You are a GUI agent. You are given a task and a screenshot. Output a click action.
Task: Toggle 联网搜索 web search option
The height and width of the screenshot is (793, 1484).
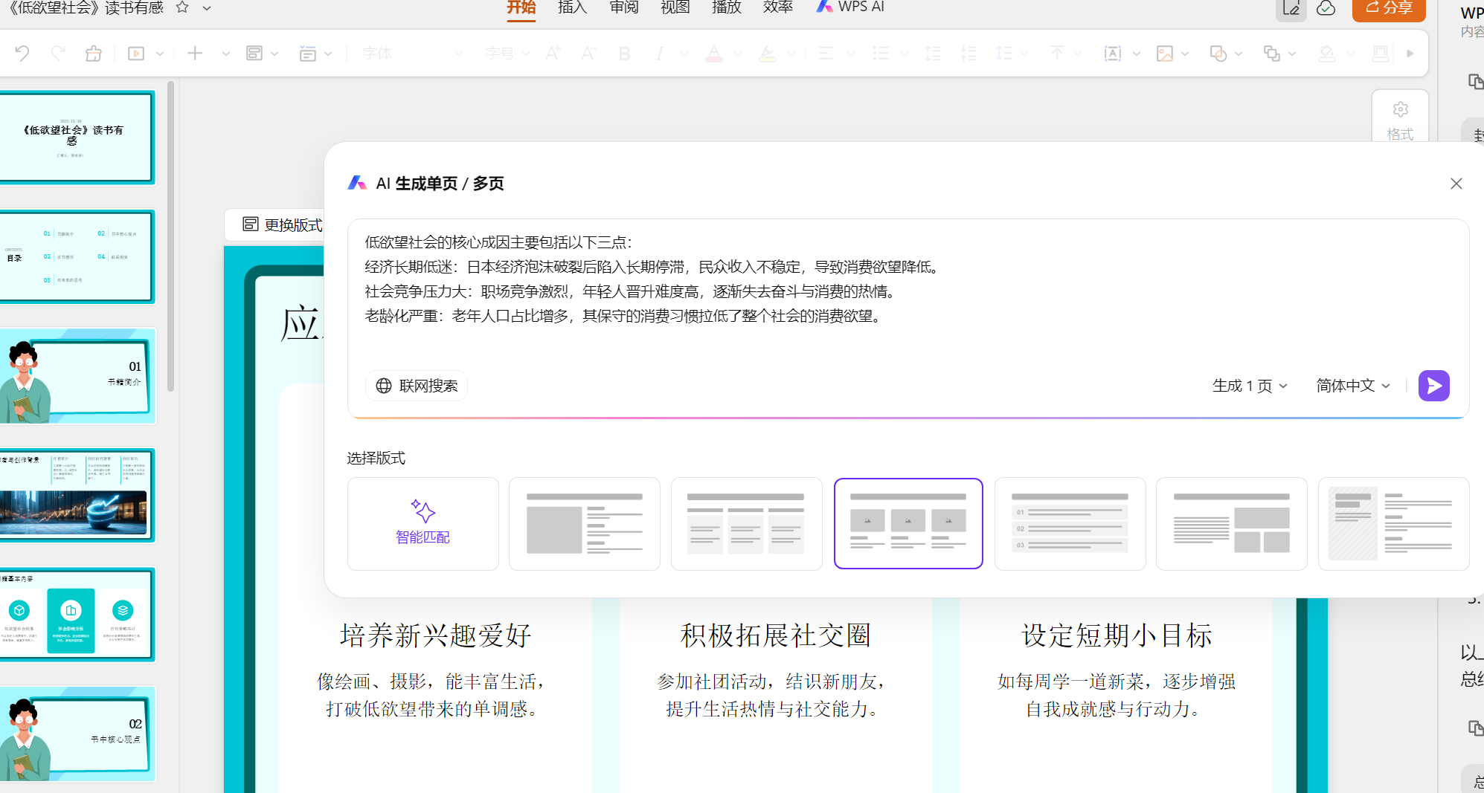point(417,386)
